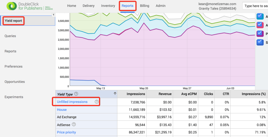
Task: Click House yield type link
Action: [62, 110]
